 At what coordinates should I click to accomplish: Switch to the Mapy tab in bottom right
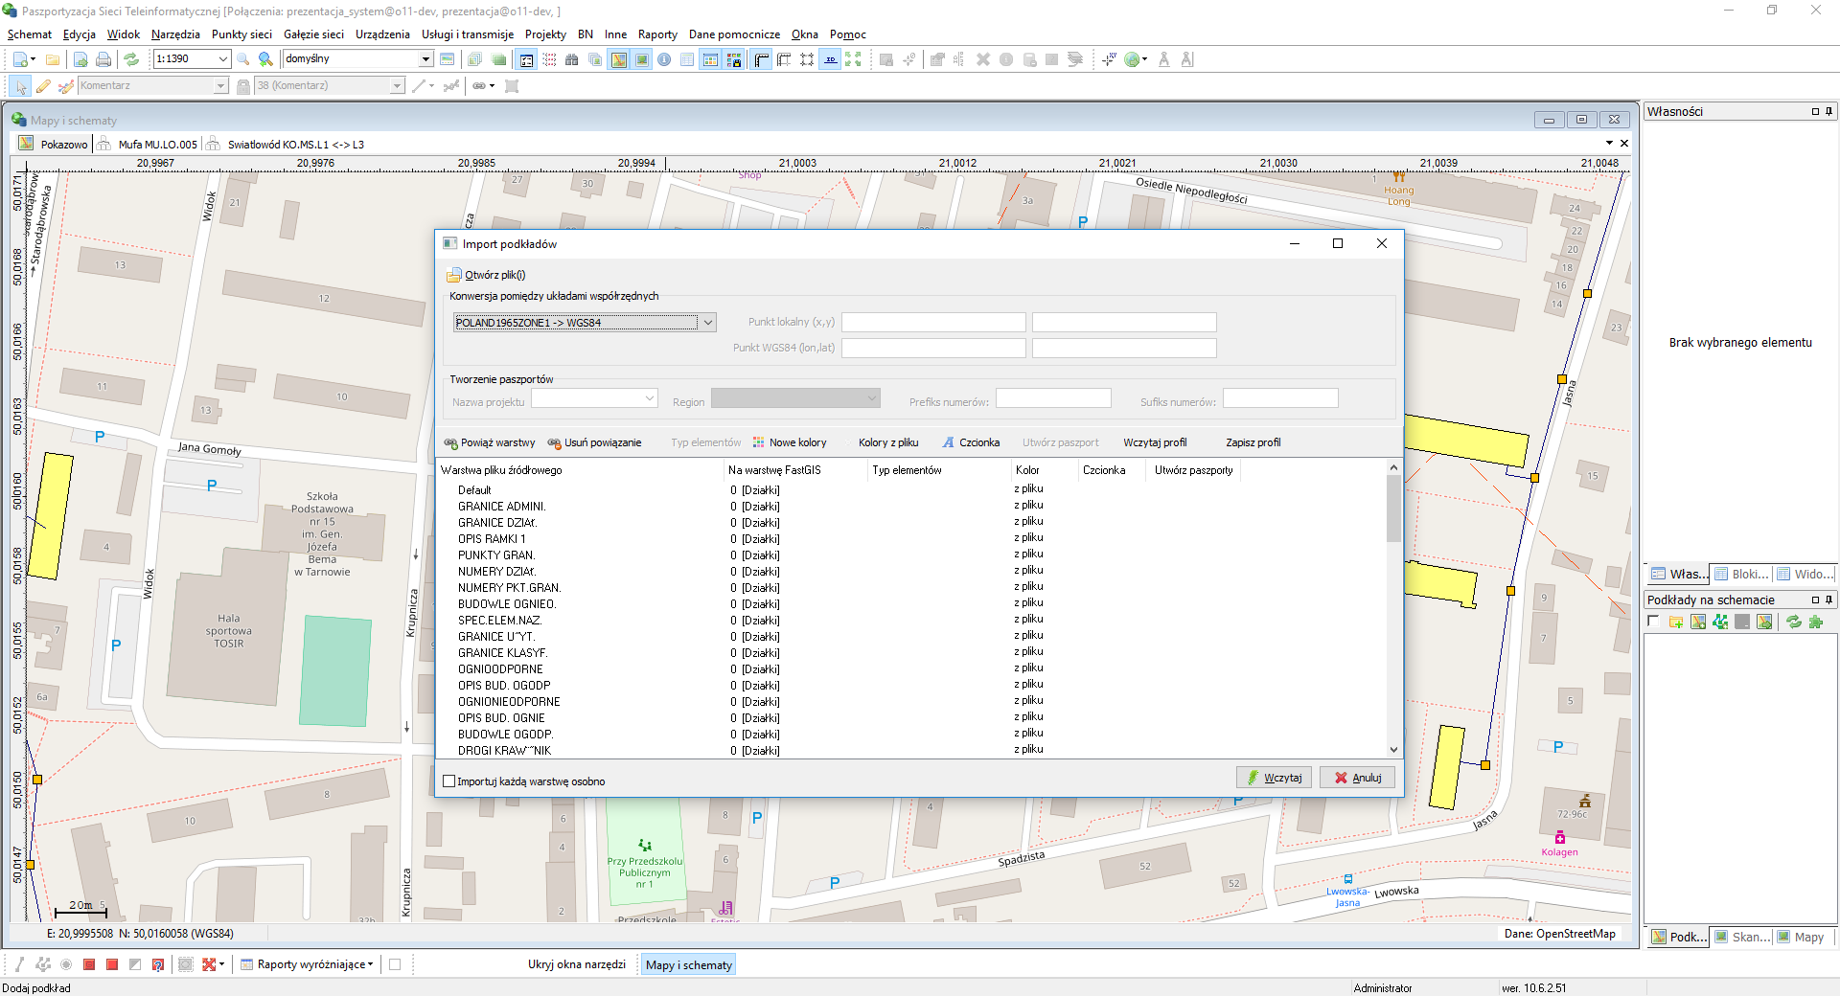point(1801,938)
